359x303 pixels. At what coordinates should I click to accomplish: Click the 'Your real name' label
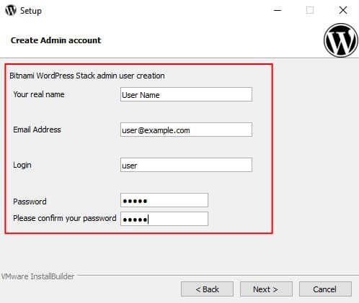tap(39, 94)
